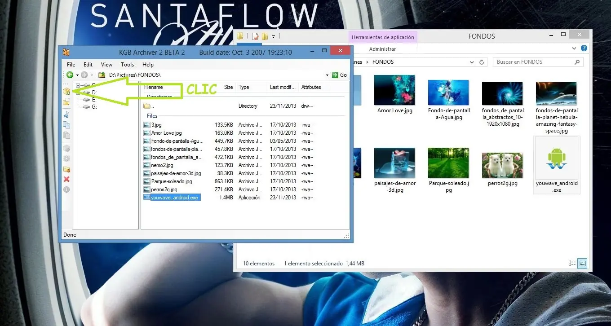Switch Explorer to details view icon

pyautogui.click(x=572, y=264)
